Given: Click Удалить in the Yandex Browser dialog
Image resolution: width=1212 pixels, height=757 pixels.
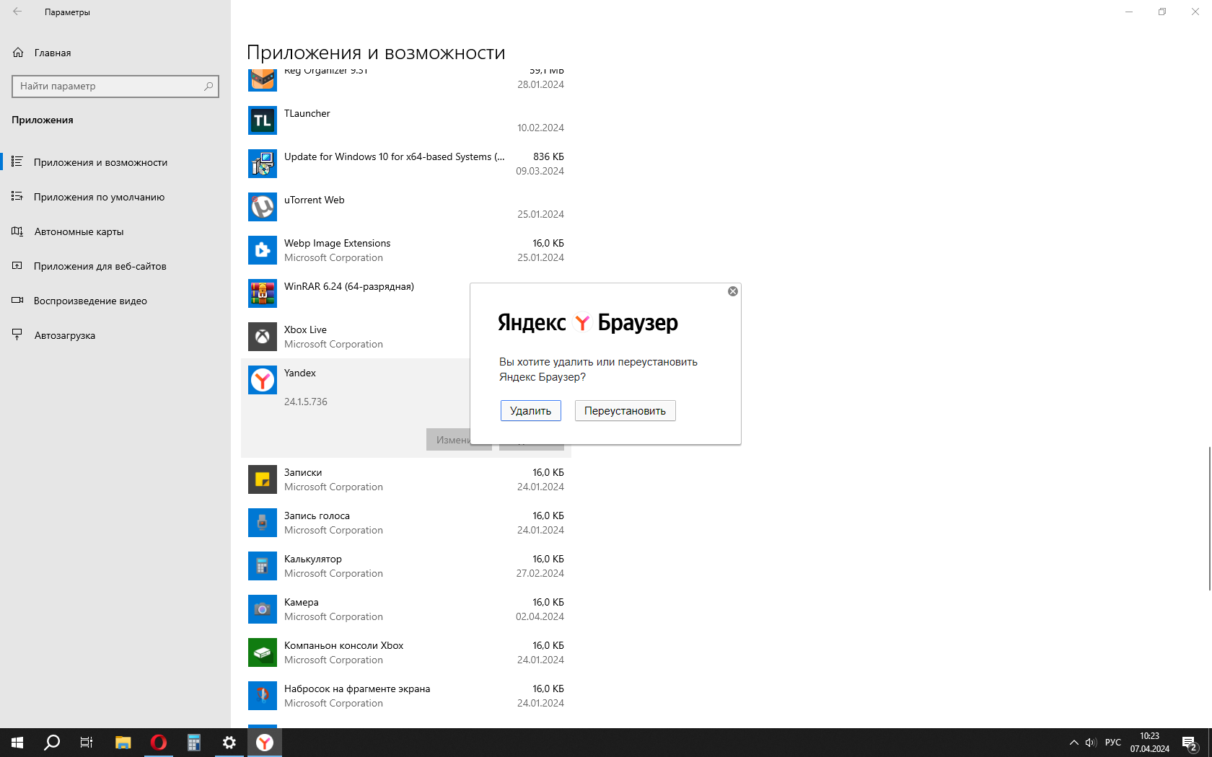Looking at the screenshot, I should coord(531,411).
